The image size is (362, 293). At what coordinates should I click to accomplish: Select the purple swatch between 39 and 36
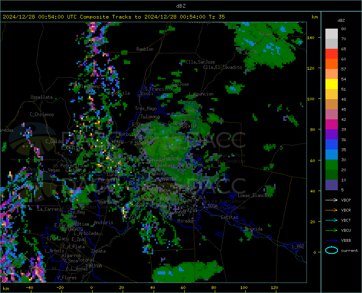[331, 135]
